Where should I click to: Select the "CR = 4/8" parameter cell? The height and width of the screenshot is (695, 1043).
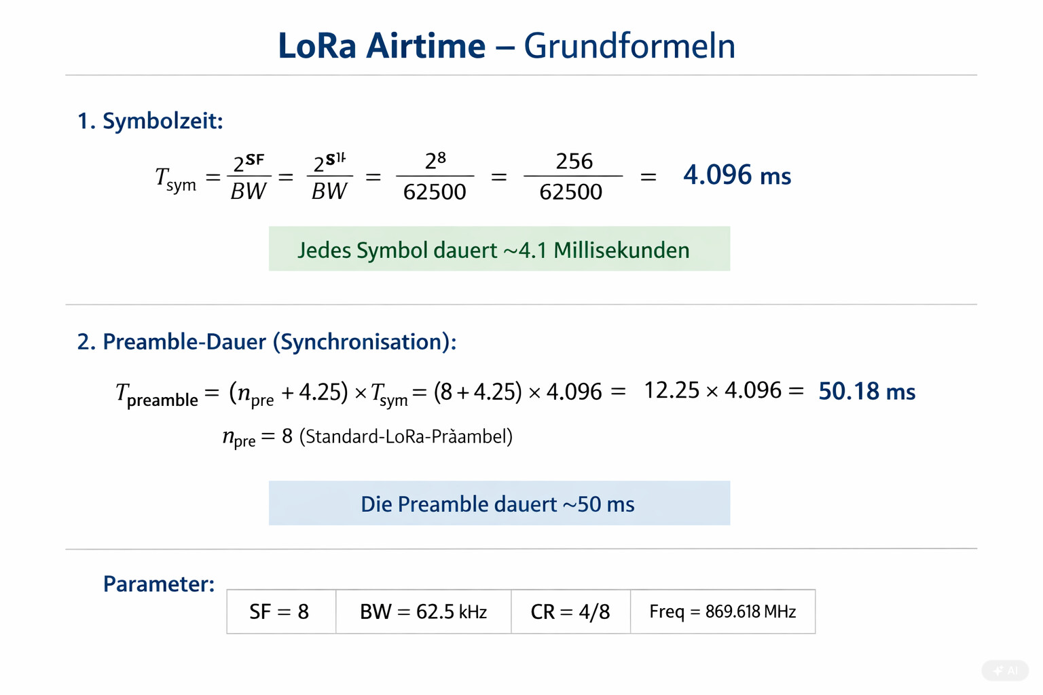click(570, 612)
